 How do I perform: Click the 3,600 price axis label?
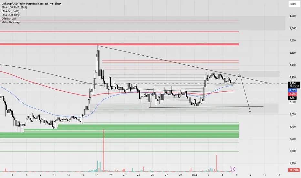tap(293, 53)
